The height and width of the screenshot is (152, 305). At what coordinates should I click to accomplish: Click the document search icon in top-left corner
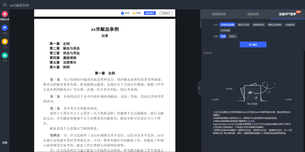pyautogui.click(x=5, y=5)
